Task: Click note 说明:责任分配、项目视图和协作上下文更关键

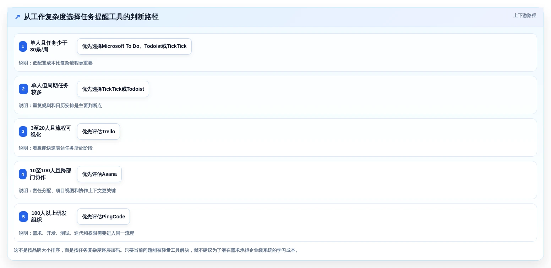Action: [67, 191]
